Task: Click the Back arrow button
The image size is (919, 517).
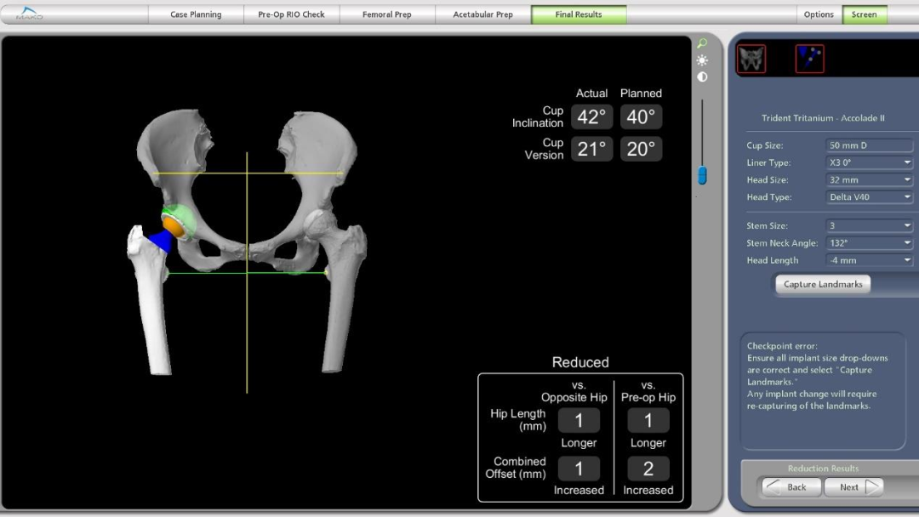Action: 791,487
